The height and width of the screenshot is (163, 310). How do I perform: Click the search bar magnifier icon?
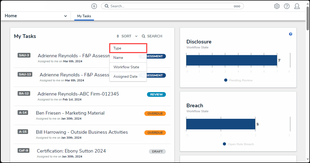point(107,6)
